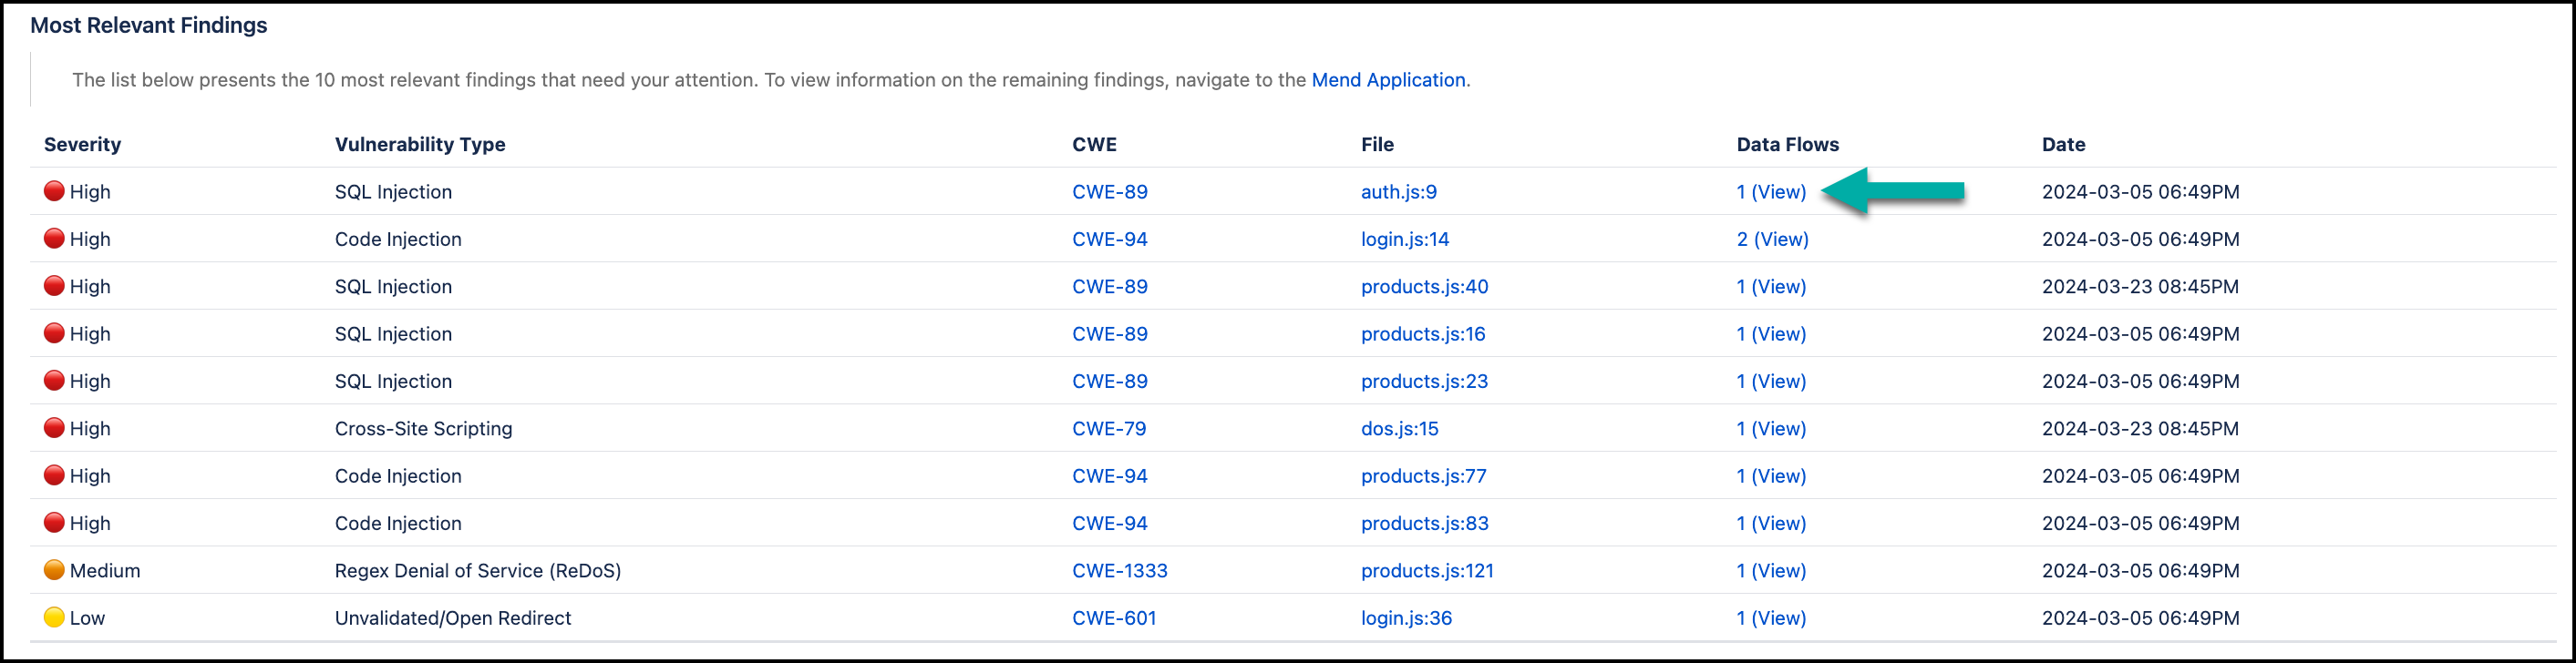Open the login.js:14 file link
Image resolution: width=2576 pixels, height=663 pixels.
click(1404, 240)
